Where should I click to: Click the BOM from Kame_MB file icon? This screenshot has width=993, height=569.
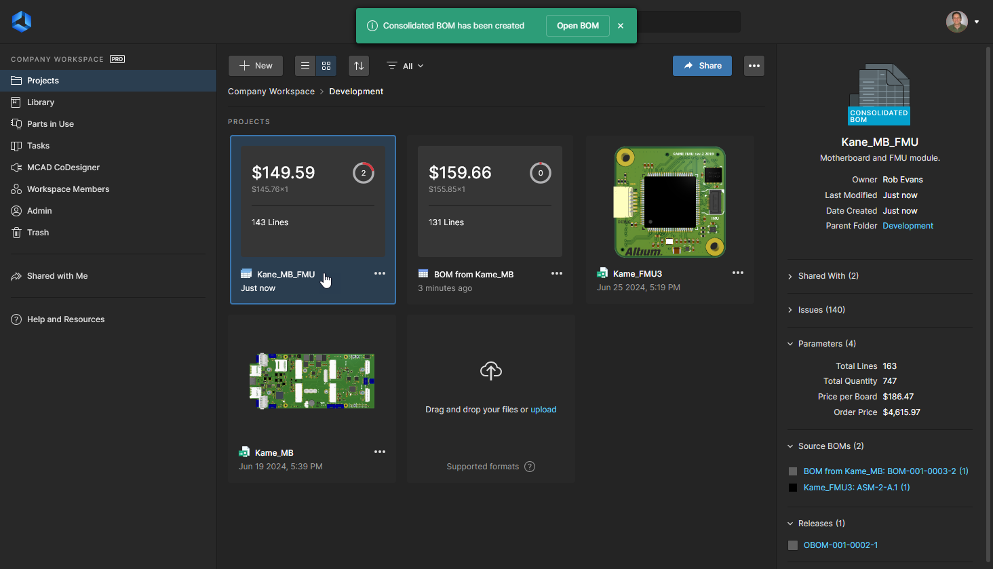coord(423,274)
